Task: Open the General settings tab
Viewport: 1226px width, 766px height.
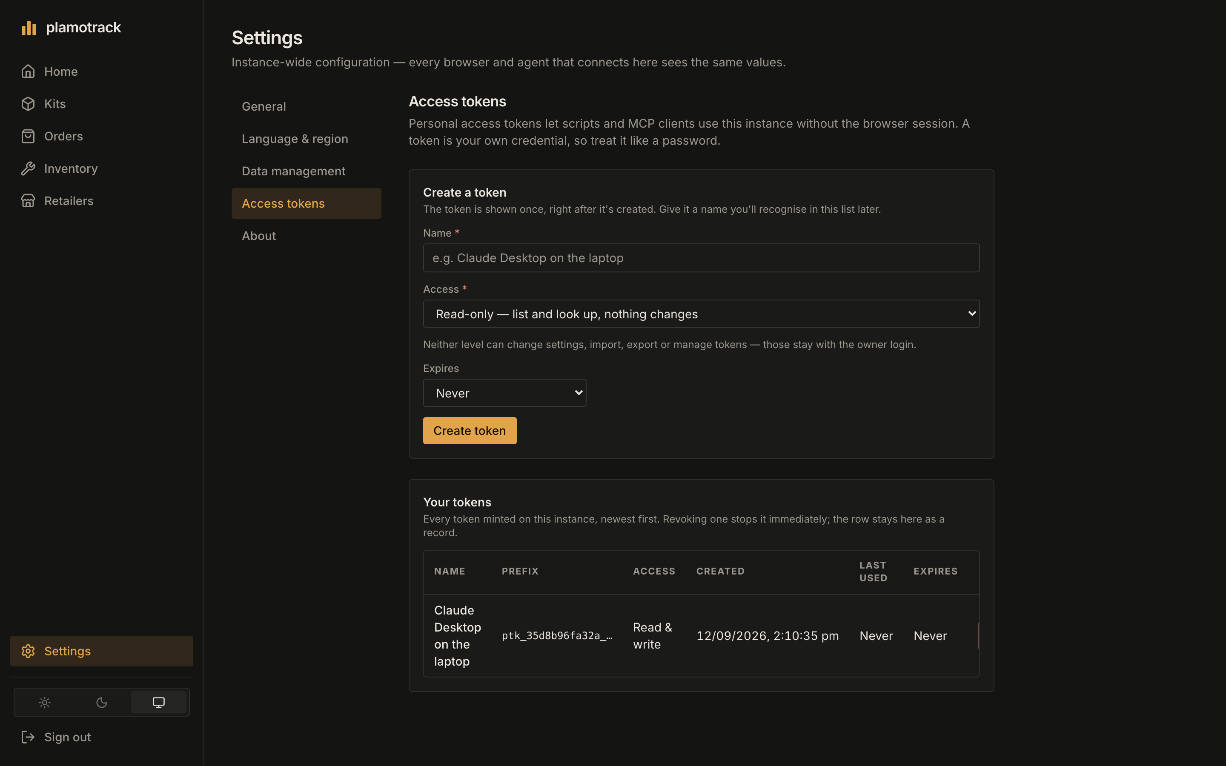Action: [306, 106]
